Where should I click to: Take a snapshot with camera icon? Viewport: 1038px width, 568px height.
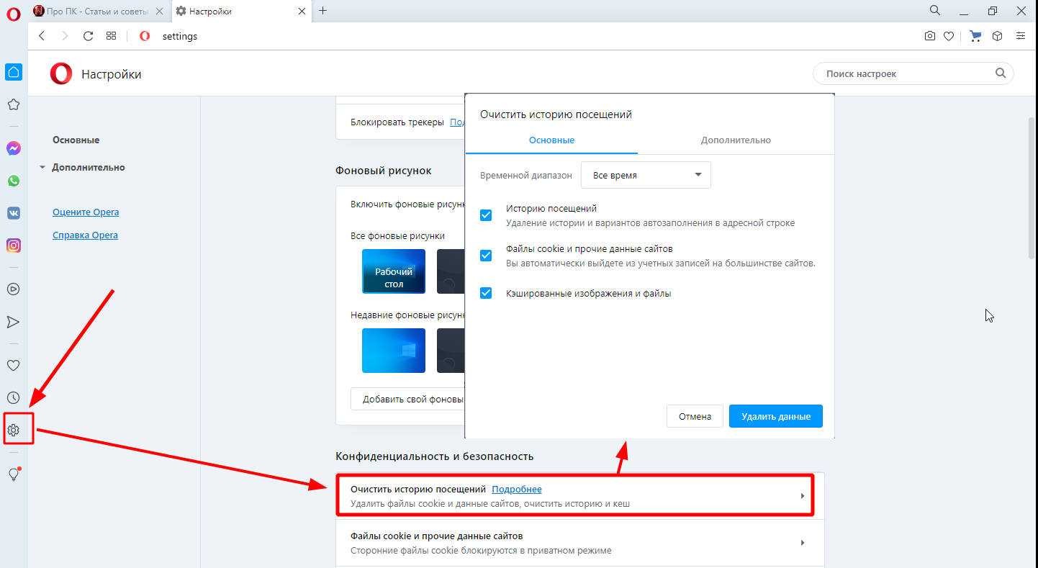[x=930, y=36]
